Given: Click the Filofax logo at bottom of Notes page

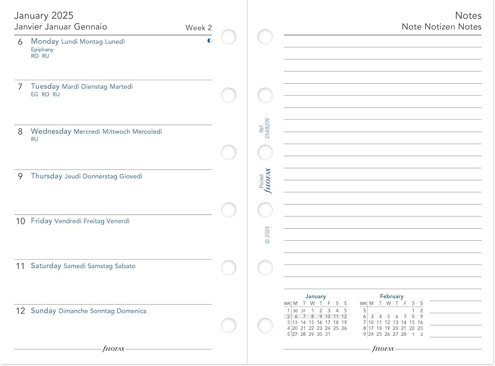Looking at the screenshot, I should pyautogui.click(x=383, y=349).
